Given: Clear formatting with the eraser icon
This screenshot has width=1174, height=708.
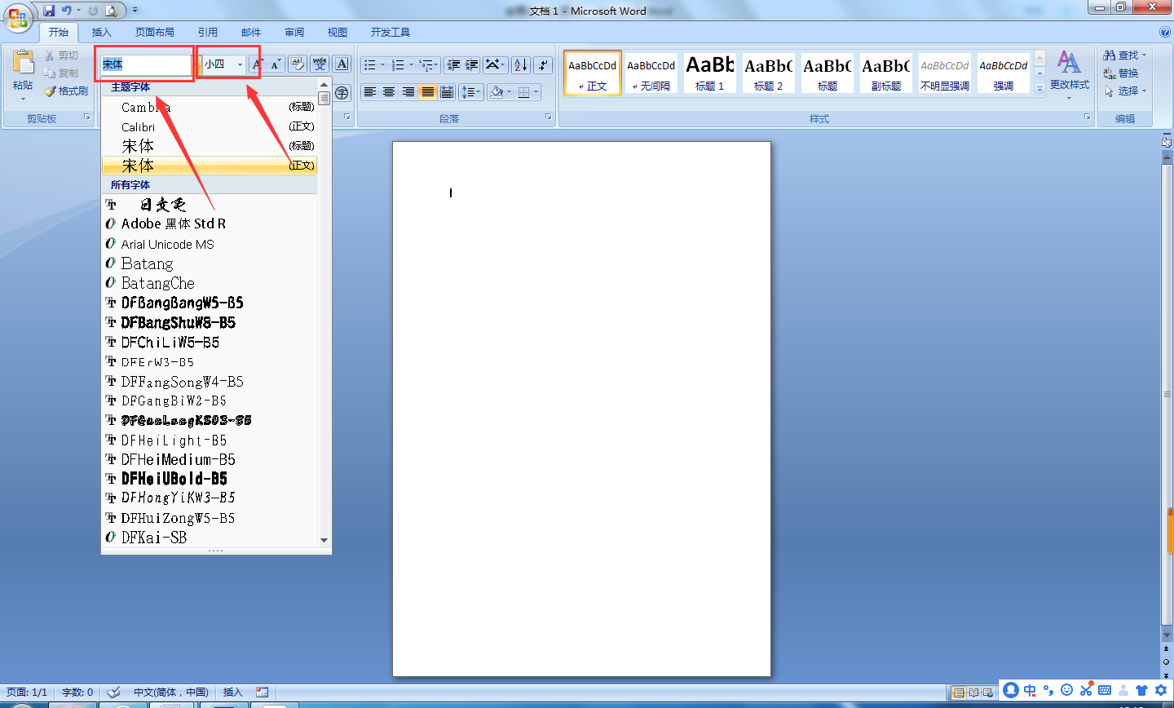Looking at the screenshot, I should [x=298, y=64].
